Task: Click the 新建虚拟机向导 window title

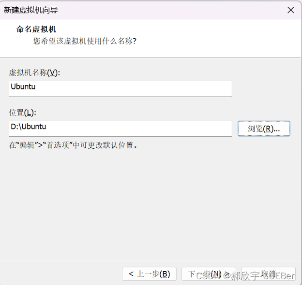Action: (x=31, y=10)
